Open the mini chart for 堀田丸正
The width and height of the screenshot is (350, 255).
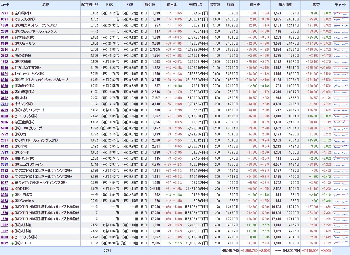pyautogui.click(x=341, y=158)
